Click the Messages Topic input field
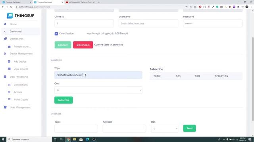The width and height of the screenshot is (254, 142). click(x=76, y=129)
